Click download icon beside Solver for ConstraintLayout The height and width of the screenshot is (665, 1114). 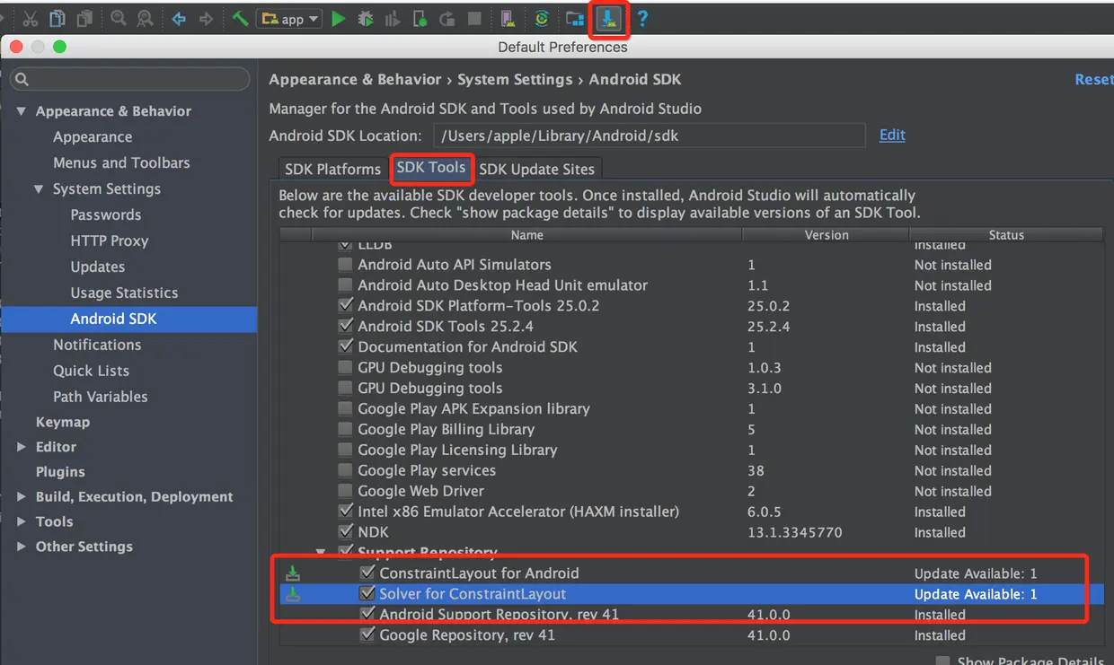coord(293,594)
